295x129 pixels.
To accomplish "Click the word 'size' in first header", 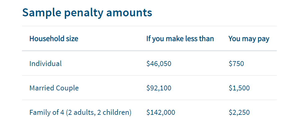I will [72, 39].
